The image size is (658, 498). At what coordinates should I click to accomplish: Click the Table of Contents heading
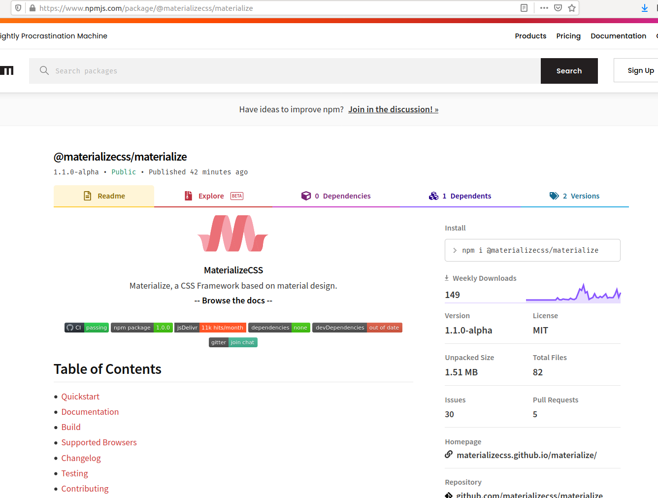(x=107, y=369)
